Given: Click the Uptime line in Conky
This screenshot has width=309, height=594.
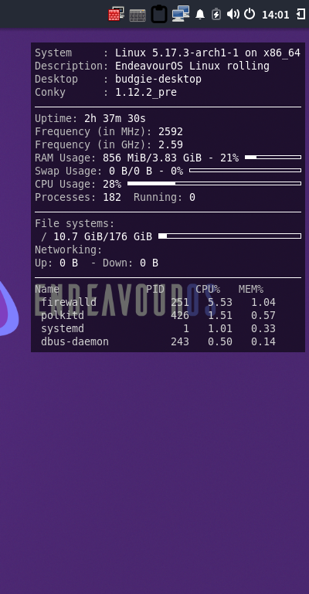Looking at the screenshot, I should (90, 119).
